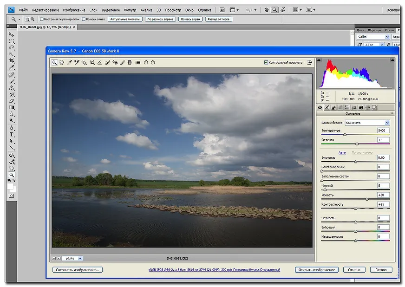Select the Camera Raw Hand tool
405x287 pixels.
[x=61, y=63]
